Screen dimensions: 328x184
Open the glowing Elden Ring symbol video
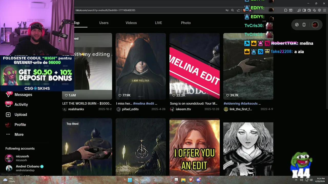coord(141,147)
